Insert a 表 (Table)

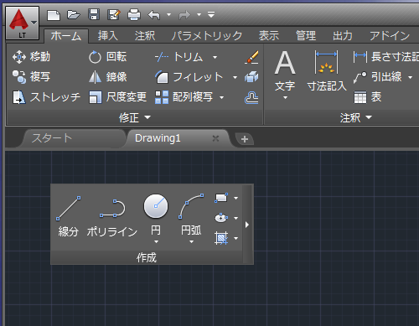368,97
